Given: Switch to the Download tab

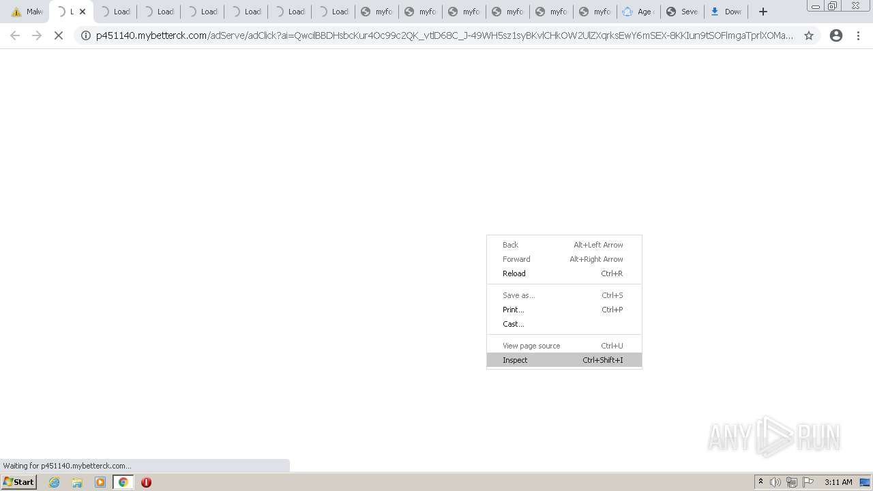Looking at the screenshot, I should pyautogui.click(x=725, y=12).
